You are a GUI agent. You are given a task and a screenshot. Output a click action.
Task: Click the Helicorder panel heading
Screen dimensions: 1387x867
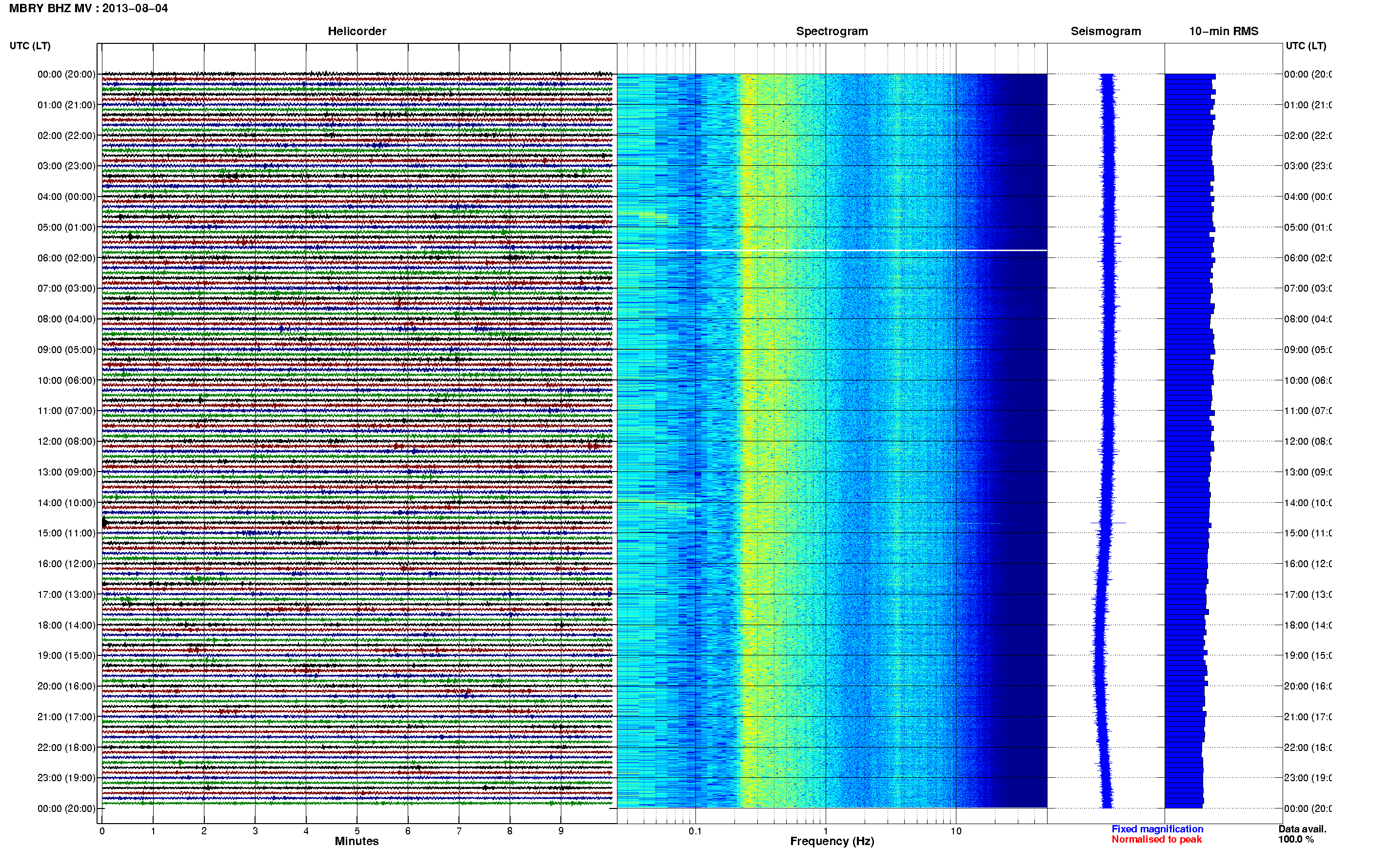pos(357,31)
